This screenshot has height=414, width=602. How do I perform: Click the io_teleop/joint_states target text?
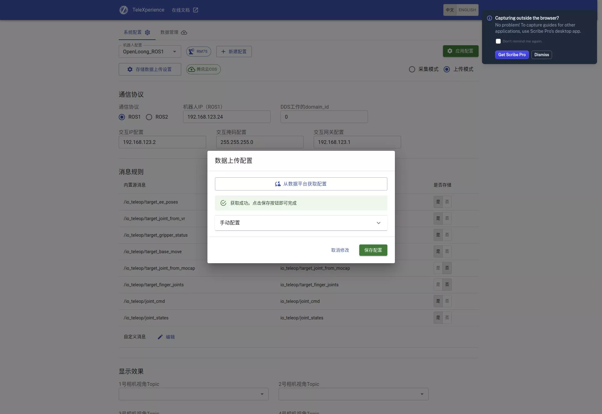pos(302,318)
